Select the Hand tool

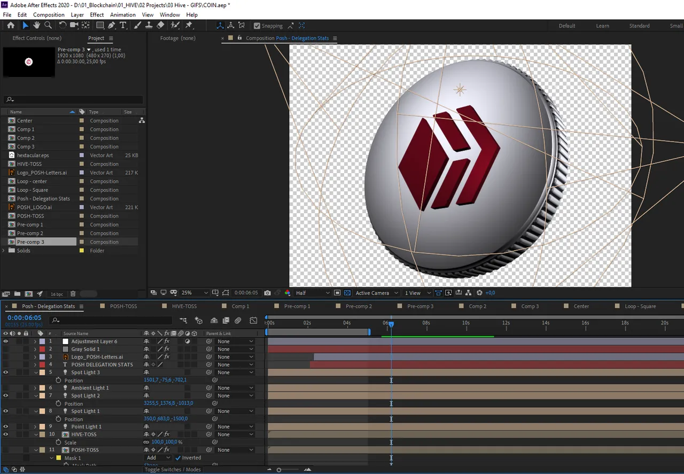click(x=36, y=25)
